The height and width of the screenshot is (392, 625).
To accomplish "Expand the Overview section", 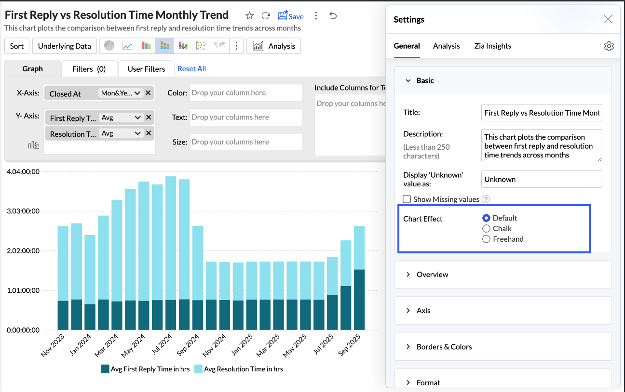I will pos(432,274).
